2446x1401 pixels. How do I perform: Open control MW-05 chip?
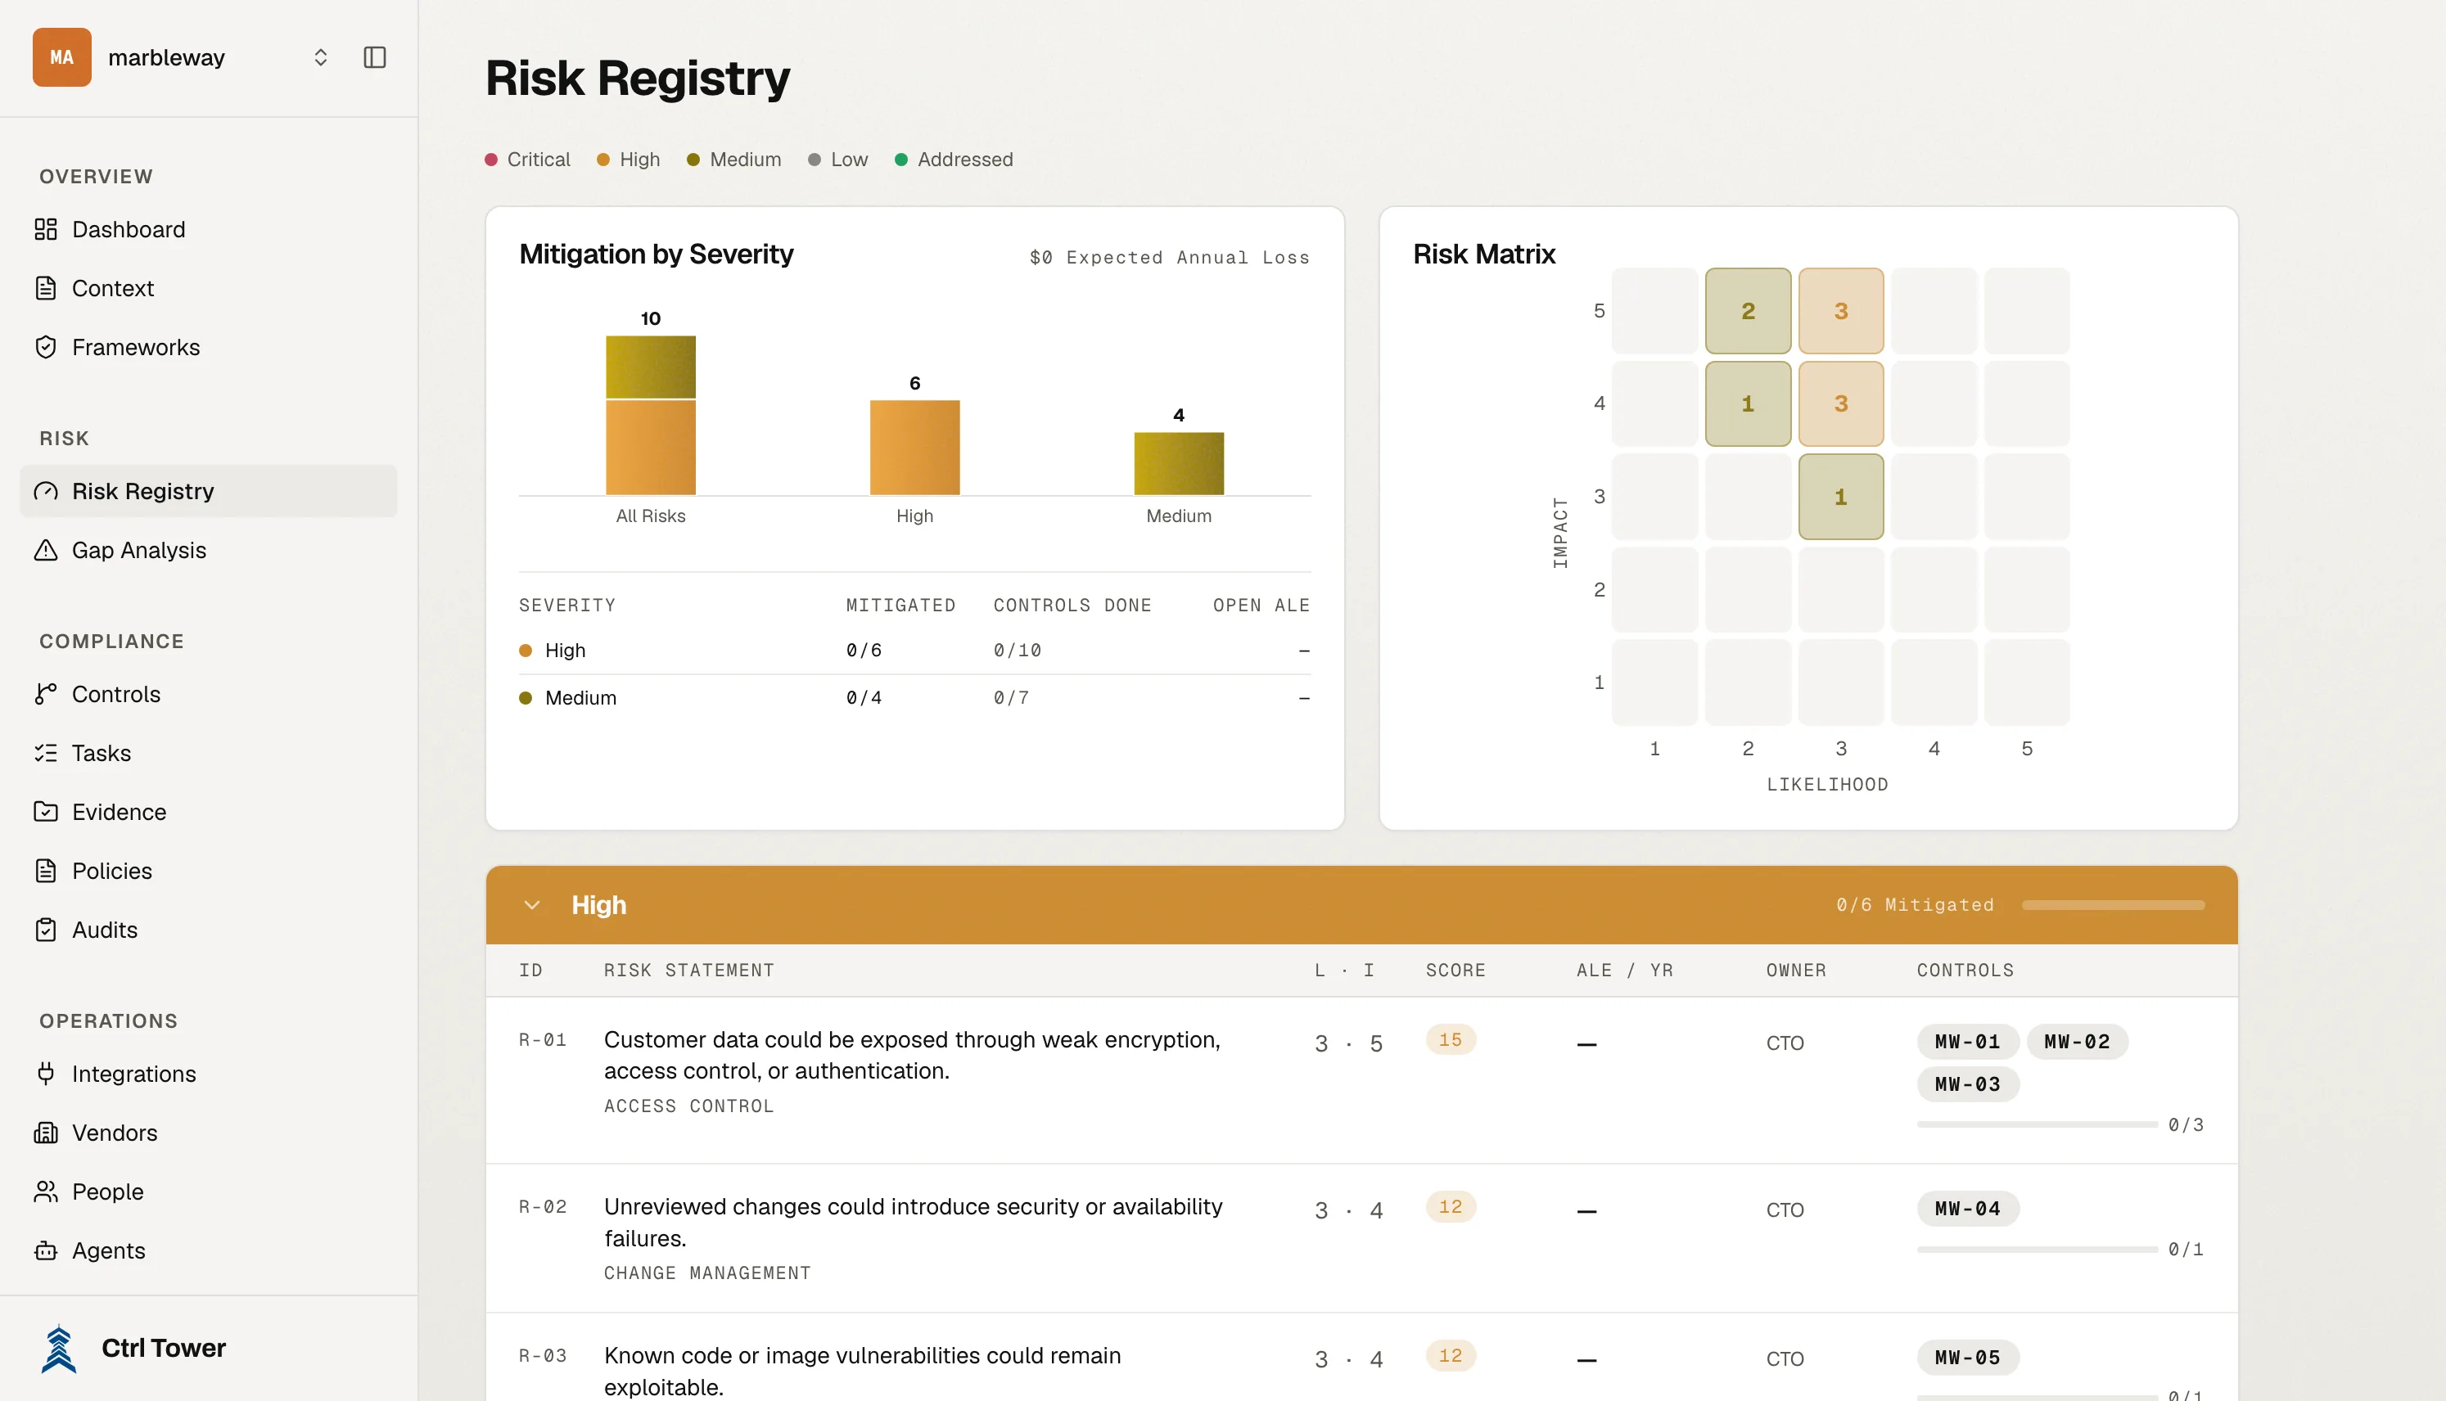coord(1967,1357)
